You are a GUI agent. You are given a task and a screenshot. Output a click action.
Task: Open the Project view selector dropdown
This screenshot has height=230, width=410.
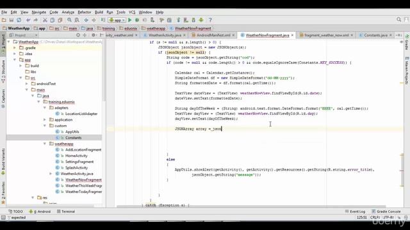click(24, 35)
